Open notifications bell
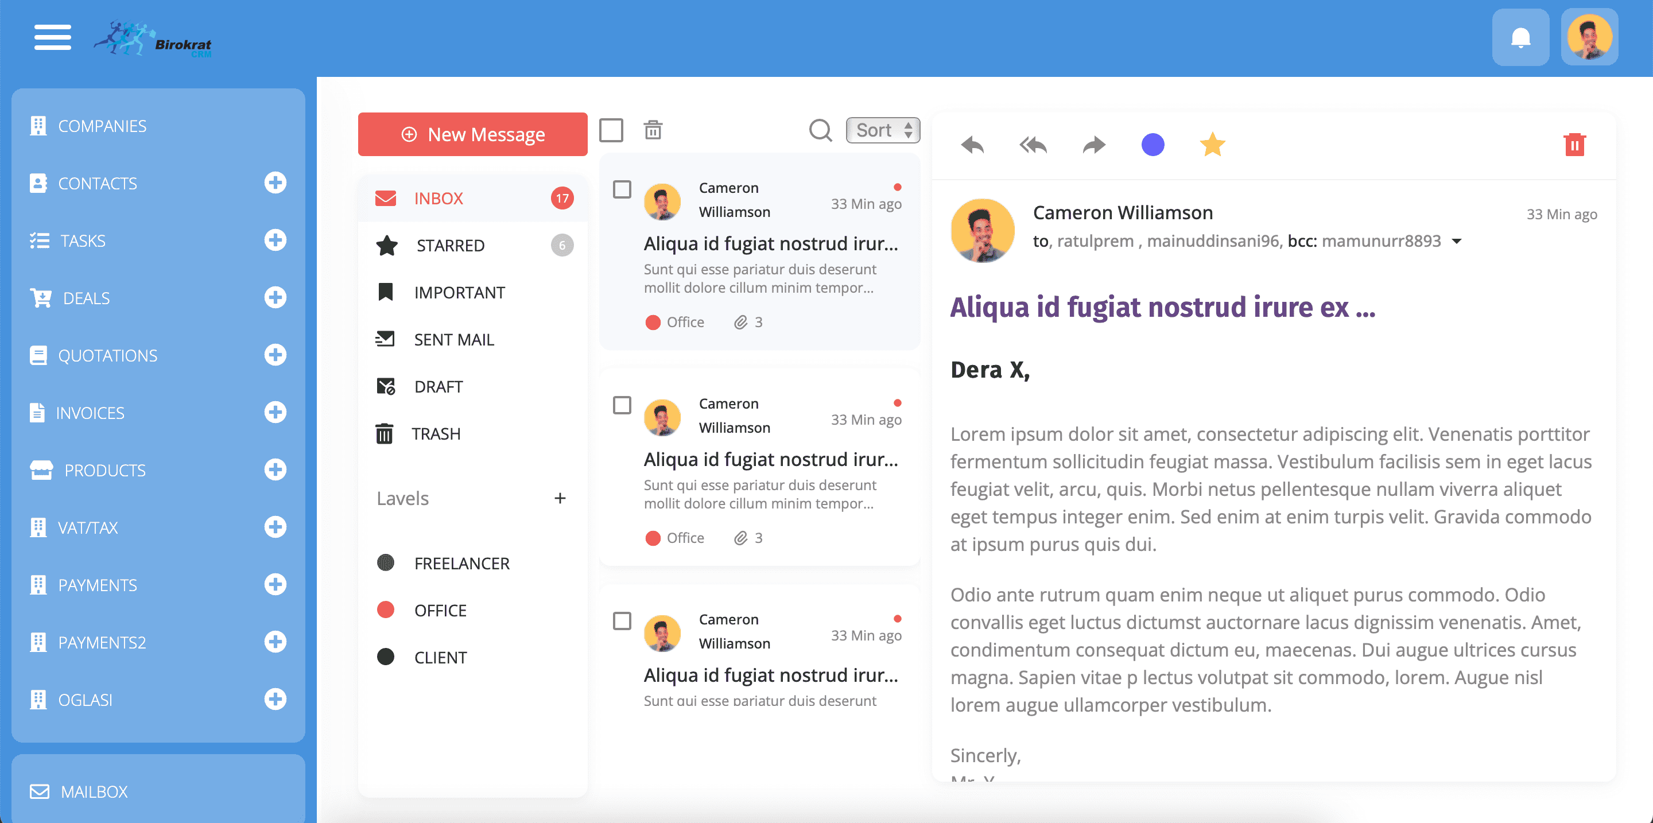The height and width of the screenshot is (823, 1653). [x=1520, y=37]
